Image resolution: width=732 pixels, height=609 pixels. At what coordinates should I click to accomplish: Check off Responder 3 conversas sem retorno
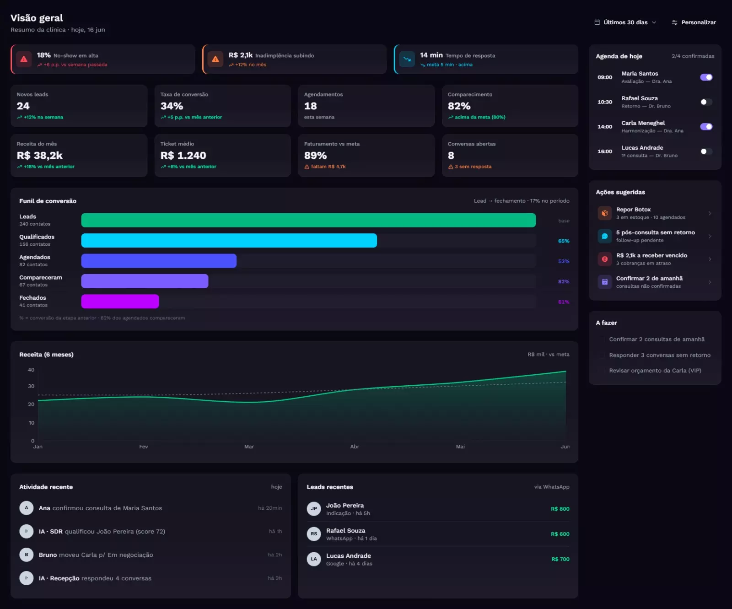[x=602, y=355]
